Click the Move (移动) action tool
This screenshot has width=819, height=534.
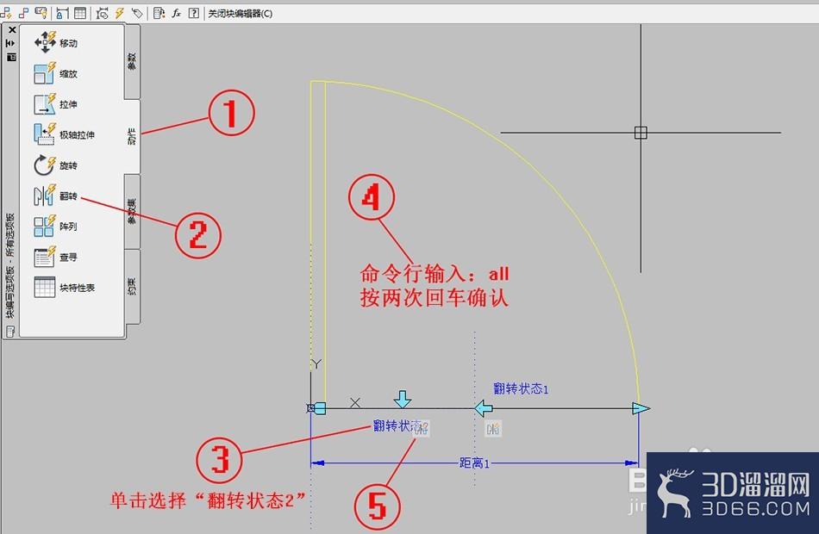point(56,42)
